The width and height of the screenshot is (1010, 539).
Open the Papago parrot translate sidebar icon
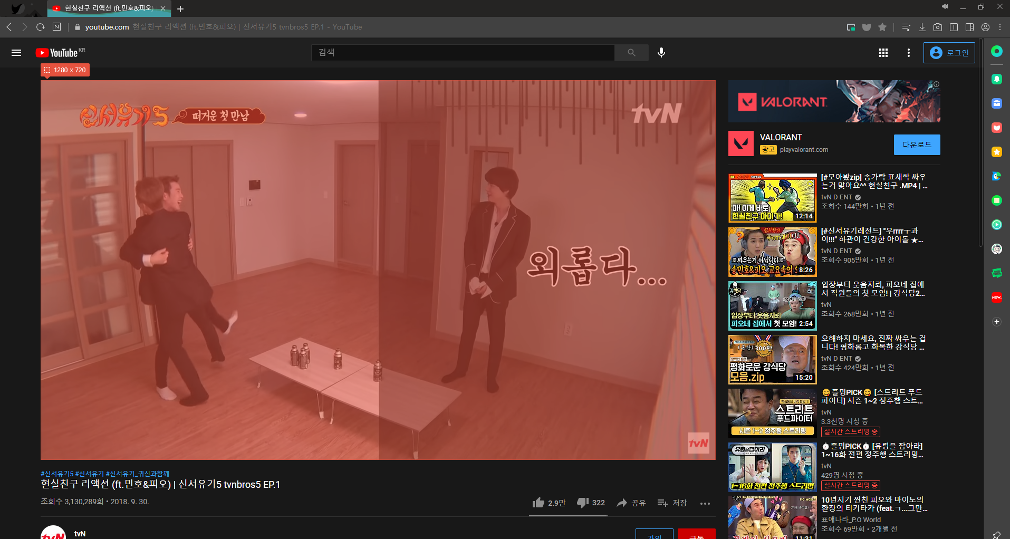tap(996, 176)
